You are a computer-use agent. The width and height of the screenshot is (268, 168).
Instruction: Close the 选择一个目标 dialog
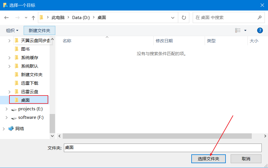tap(262, 5)
